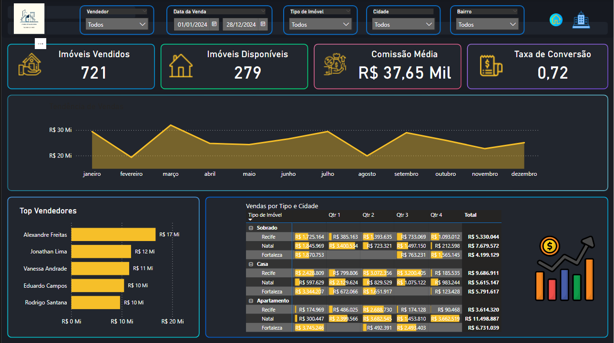Viewport: 614px width, 343px height.
Task: Open the Tipo de Imóvel dropdown
Action: [x=320, y=23]
